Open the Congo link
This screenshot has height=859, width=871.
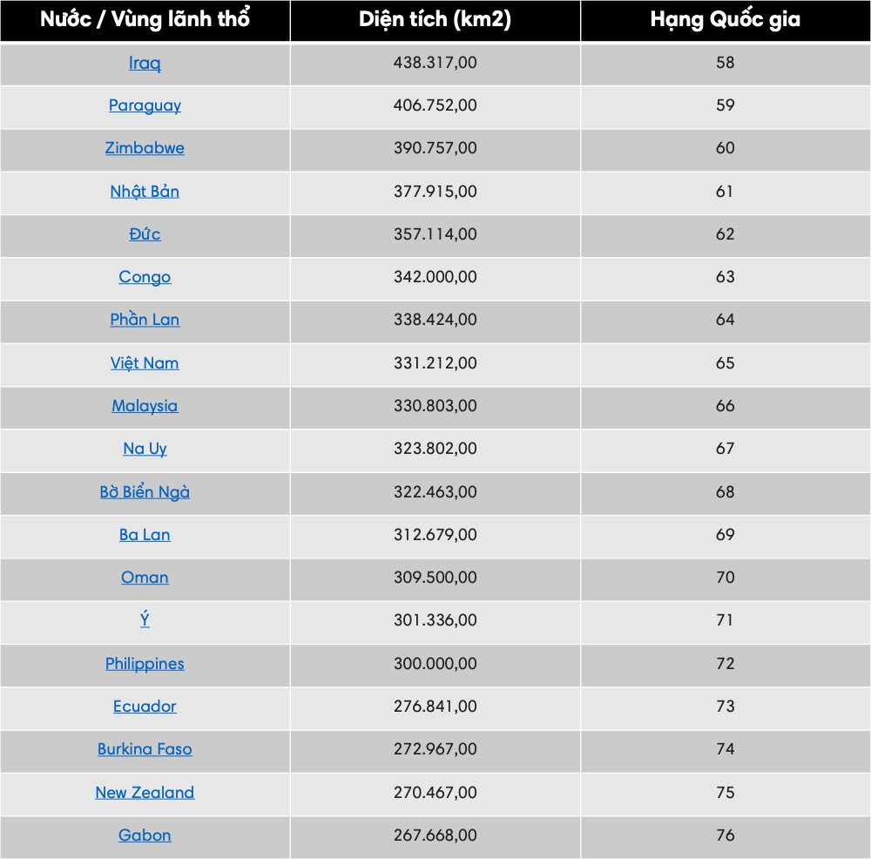[x=145, y=277]
